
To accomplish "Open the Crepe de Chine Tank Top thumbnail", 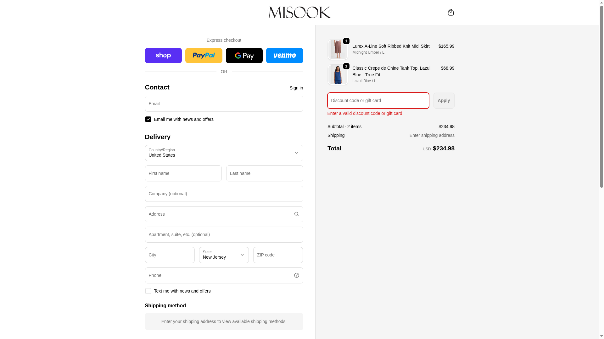I will click(338, 75).
